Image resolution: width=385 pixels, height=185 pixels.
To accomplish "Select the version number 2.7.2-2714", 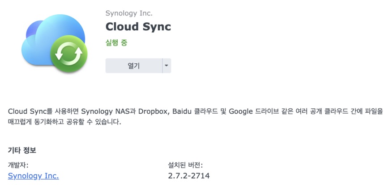I will click(188, 176).
